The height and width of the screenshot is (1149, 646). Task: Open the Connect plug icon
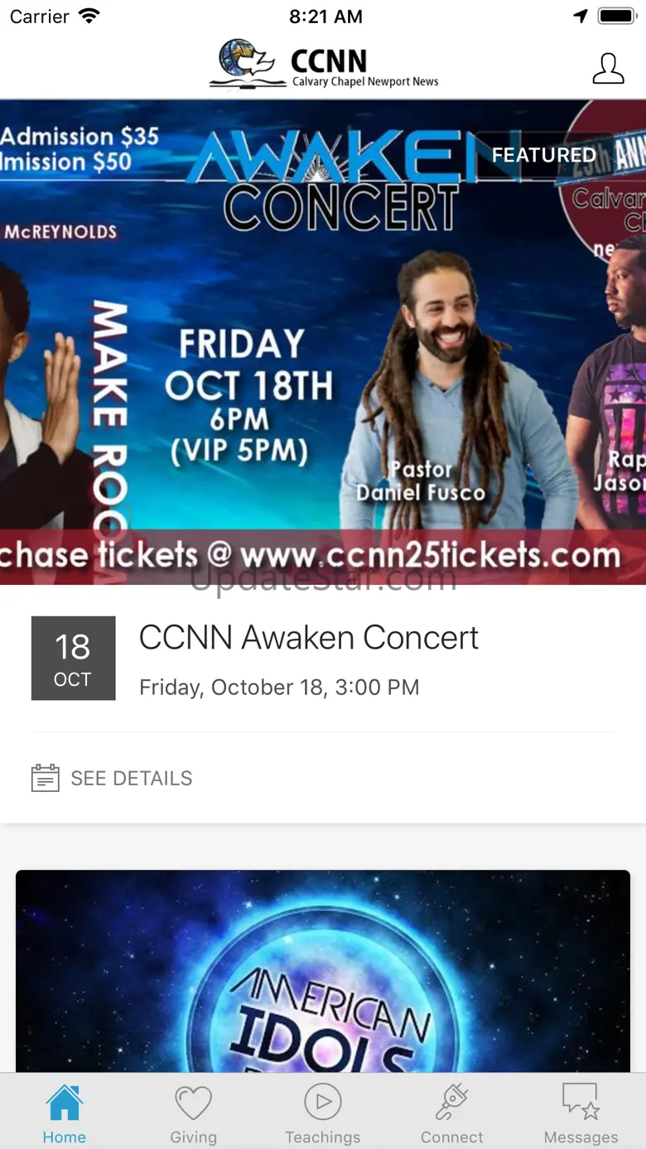click(452, 1103)
